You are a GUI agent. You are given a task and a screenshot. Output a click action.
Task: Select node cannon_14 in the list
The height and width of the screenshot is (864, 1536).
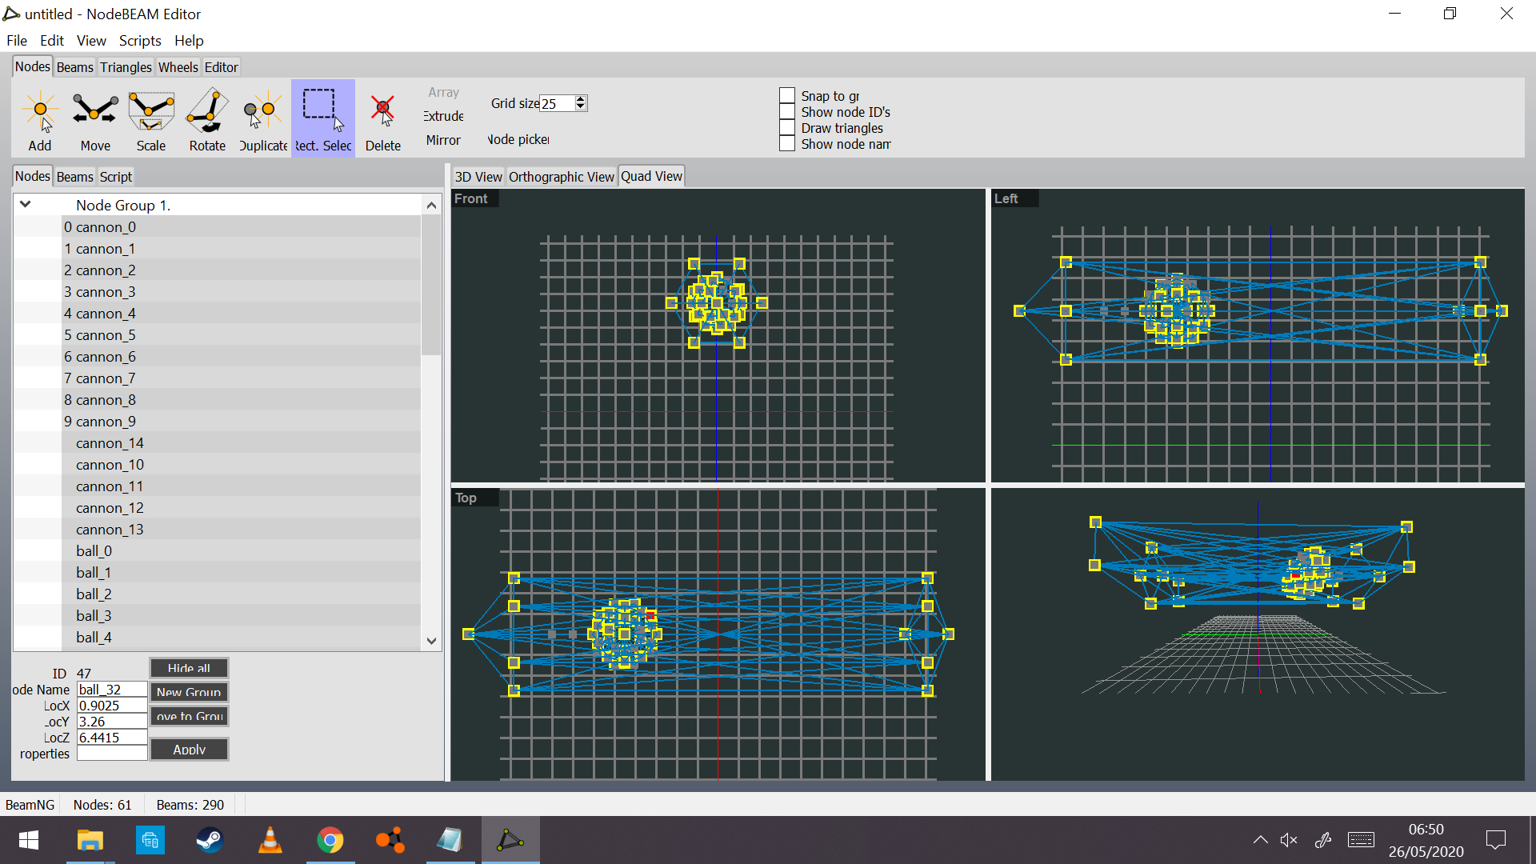click(x=218, y=443)
